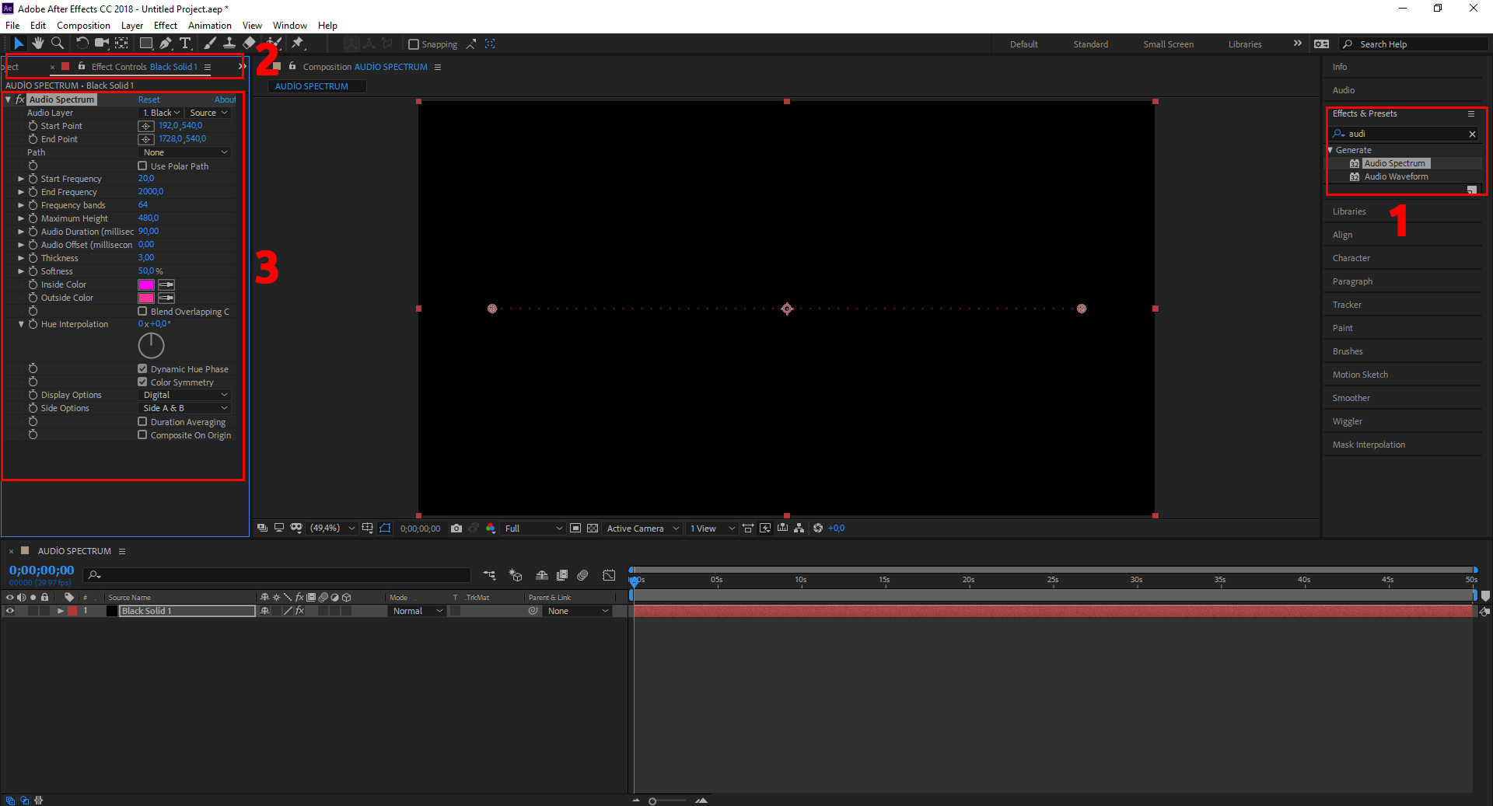Open the Composition menu
Viewport: 1493px width, 806px height.
(83, 26)
